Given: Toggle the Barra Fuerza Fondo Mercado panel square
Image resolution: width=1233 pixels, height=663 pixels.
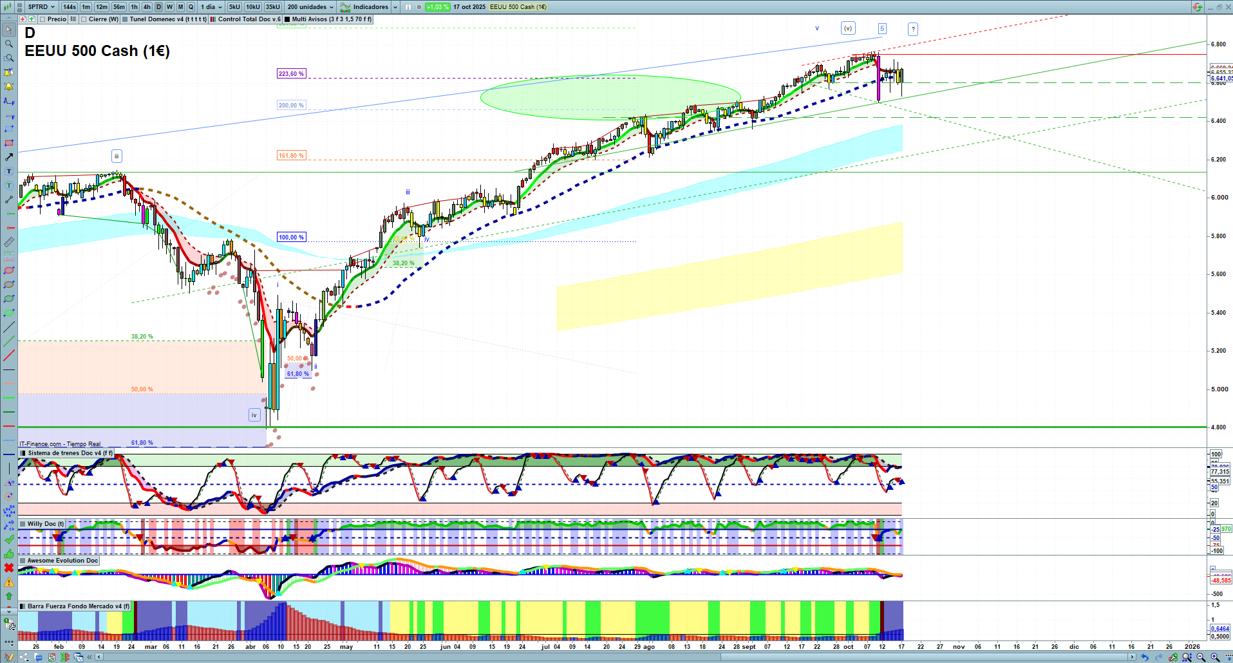Looking at the screenshot, I should 23,606.
